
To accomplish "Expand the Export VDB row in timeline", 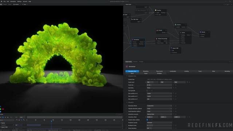I will 1,127.
